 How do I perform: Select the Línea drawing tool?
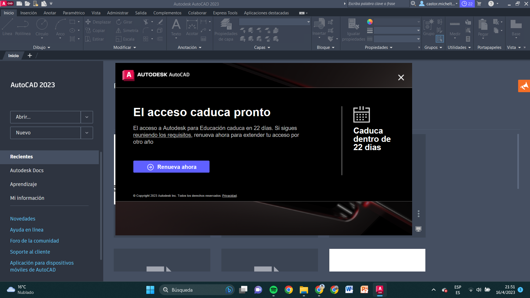(x=7, y=27)
